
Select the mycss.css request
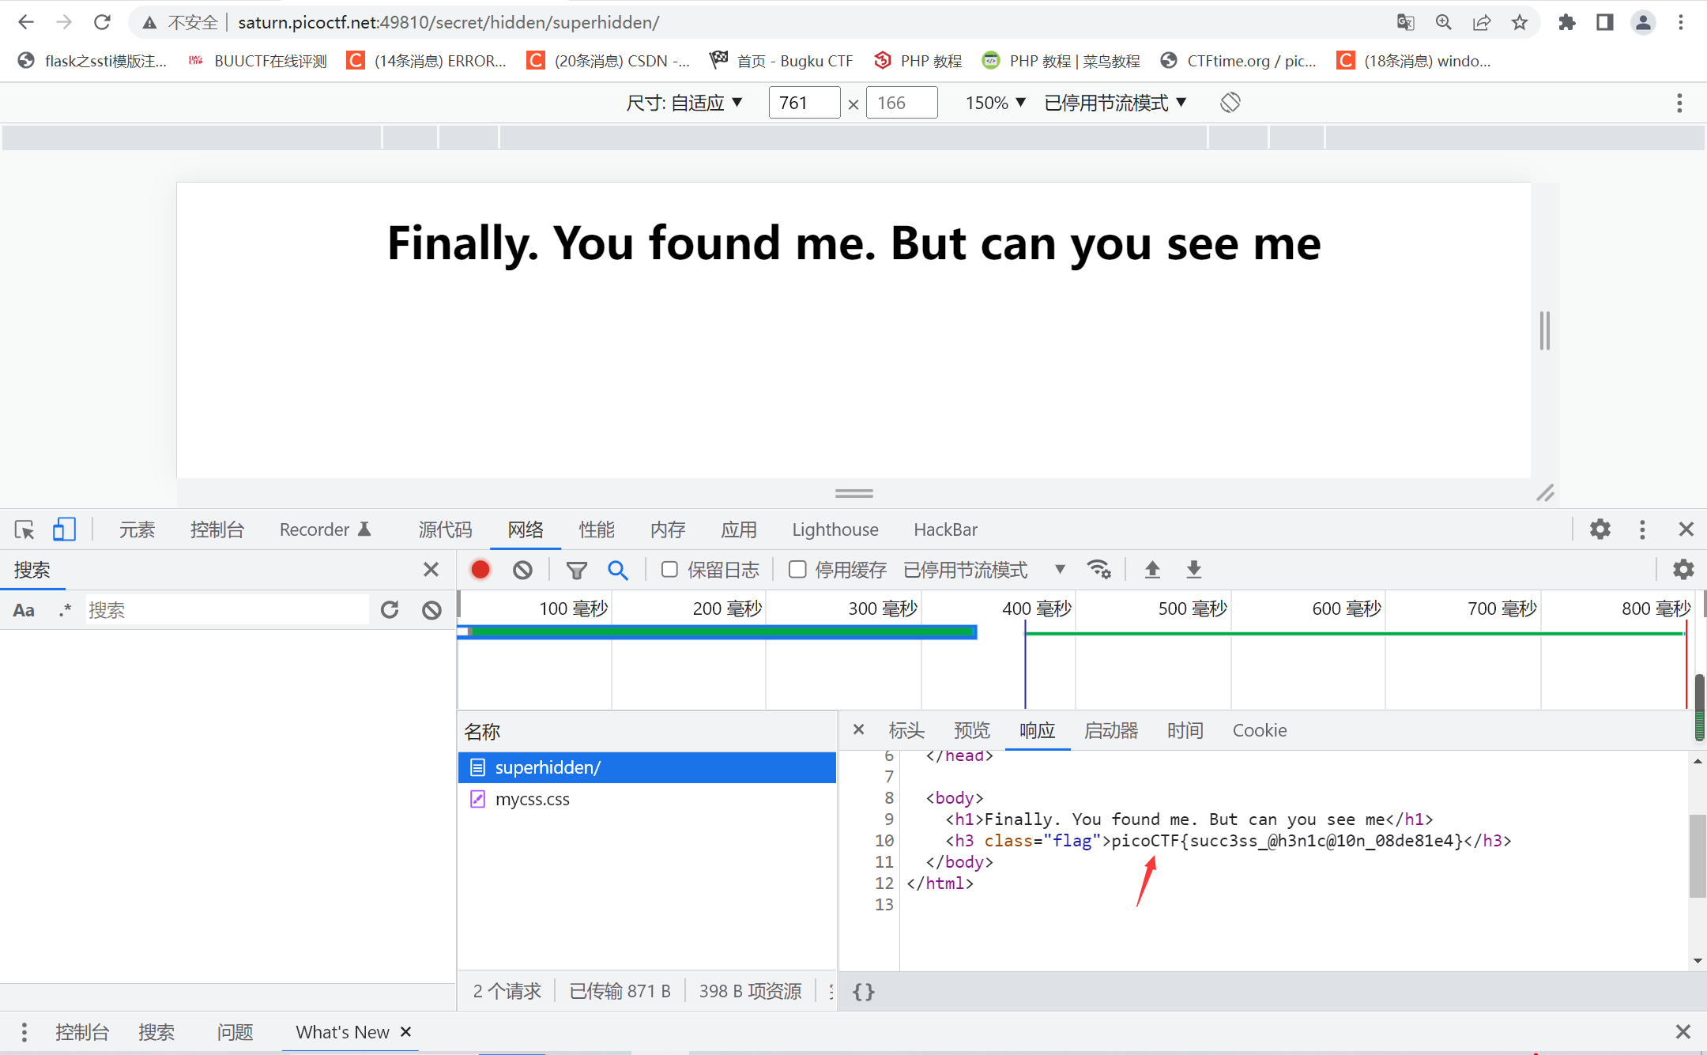coord(532,799)
